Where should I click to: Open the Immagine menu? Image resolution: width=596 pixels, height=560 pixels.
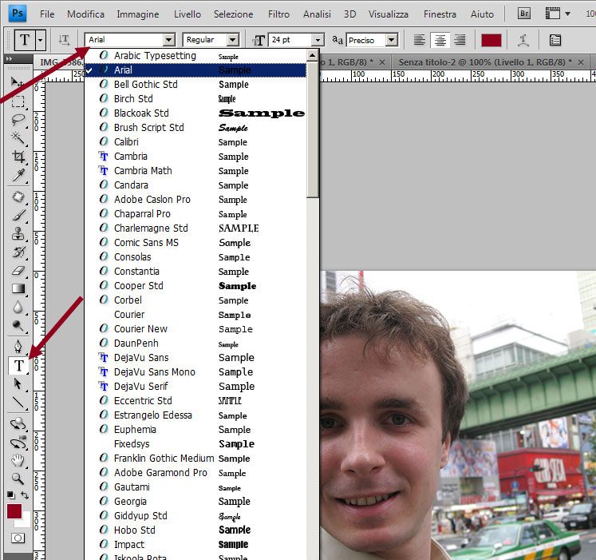tap(137, 14)
